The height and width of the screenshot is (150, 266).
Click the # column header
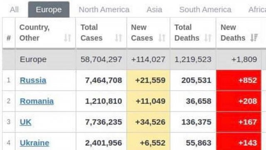pyautogui.click(x=9, y=32)
